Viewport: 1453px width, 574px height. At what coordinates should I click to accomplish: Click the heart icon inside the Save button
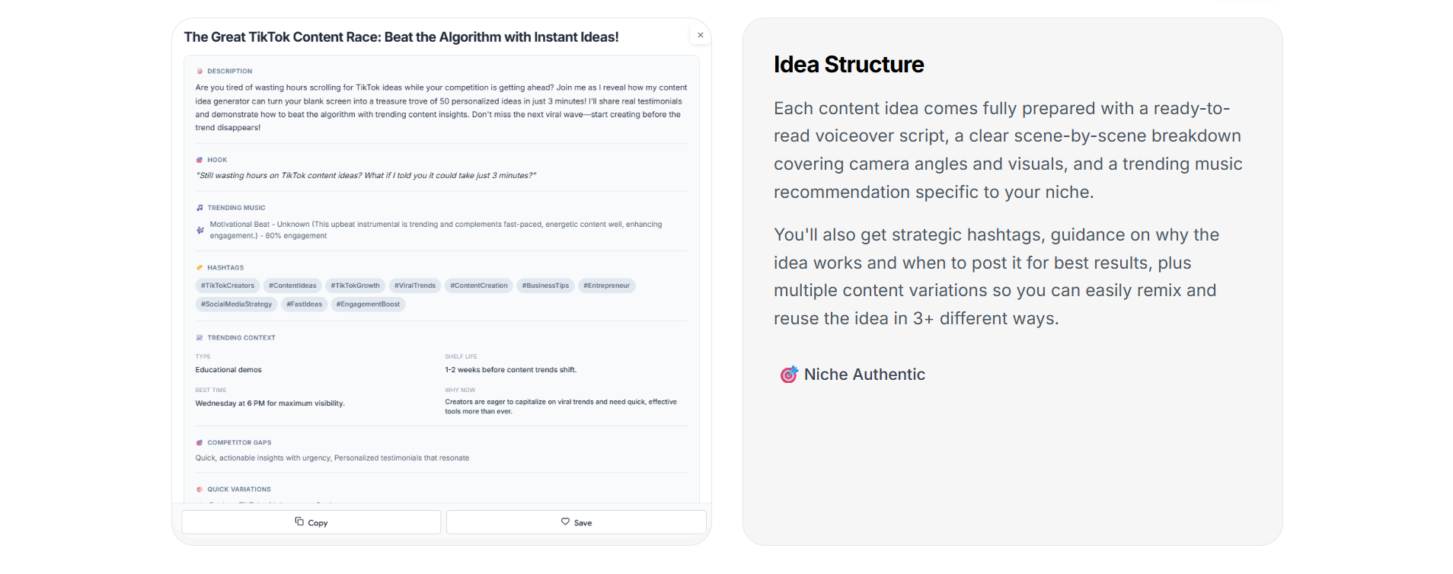pyautogui.click(x=565, y=522)
